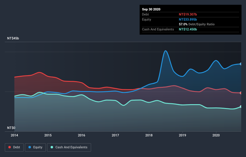Click the 2019 x-axis label

click(x=182, y=135)
